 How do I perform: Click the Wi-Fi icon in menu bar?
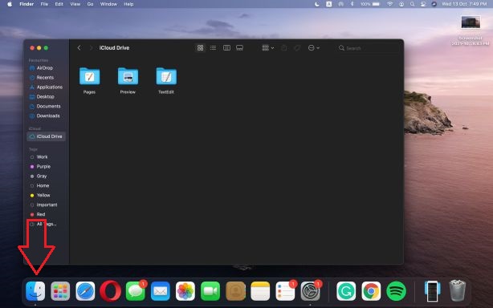coord(390,4)
